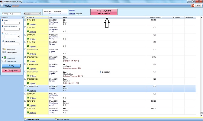Click the person icon next to DOROTA P
The width and height of the screenshot is (203, 121).
pos(100,72)
